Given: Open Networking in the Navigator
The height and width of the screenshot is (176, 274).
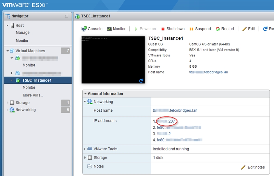Looking at the screenshot, I should pos(25,110).
